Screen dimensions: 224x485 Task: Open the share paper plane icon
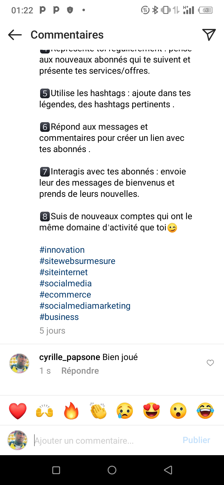click(209, 35)
